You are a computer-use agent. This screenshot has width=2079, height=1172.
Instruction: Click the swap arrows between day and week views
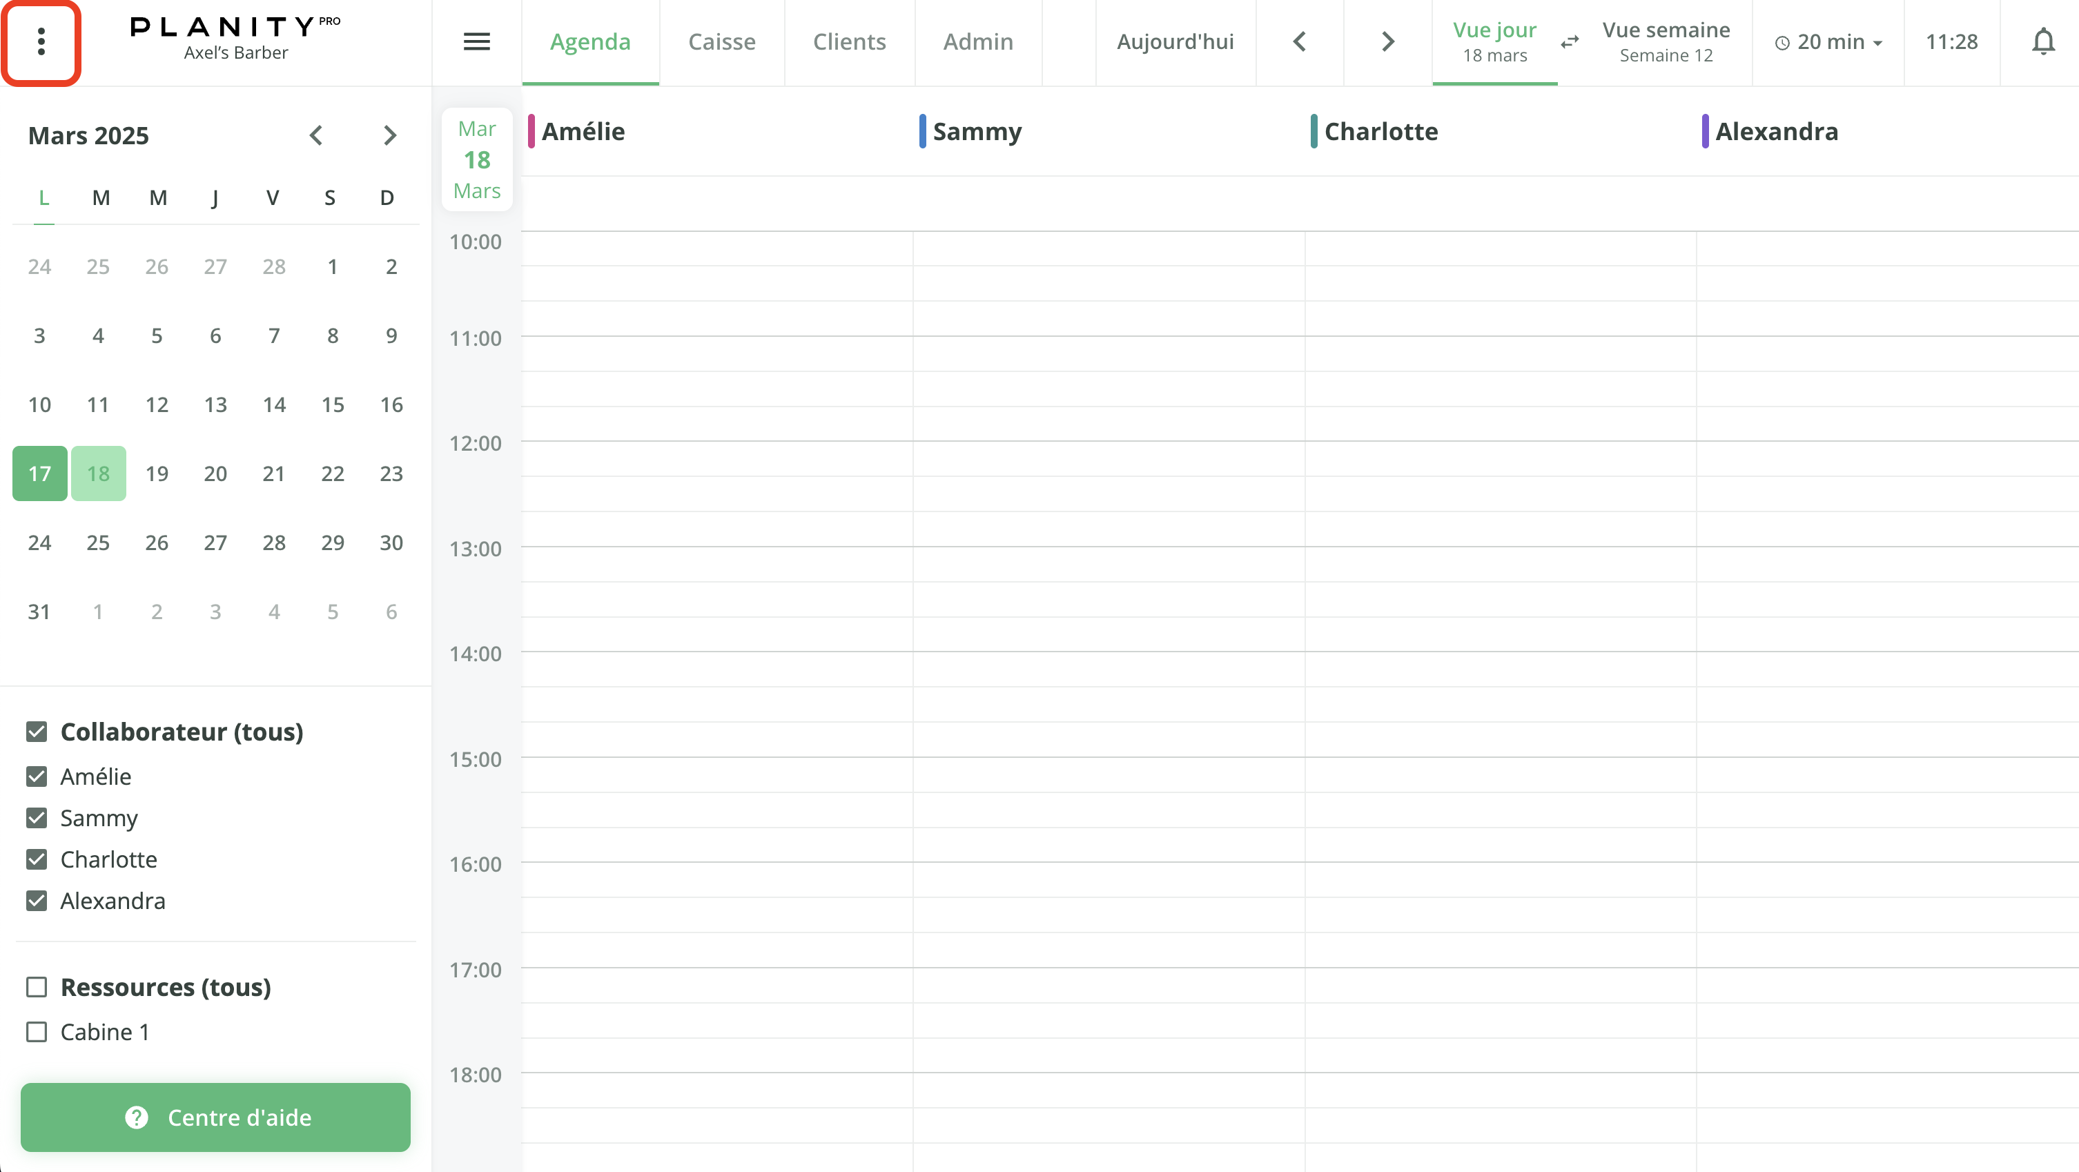[x=1570, y=42]
